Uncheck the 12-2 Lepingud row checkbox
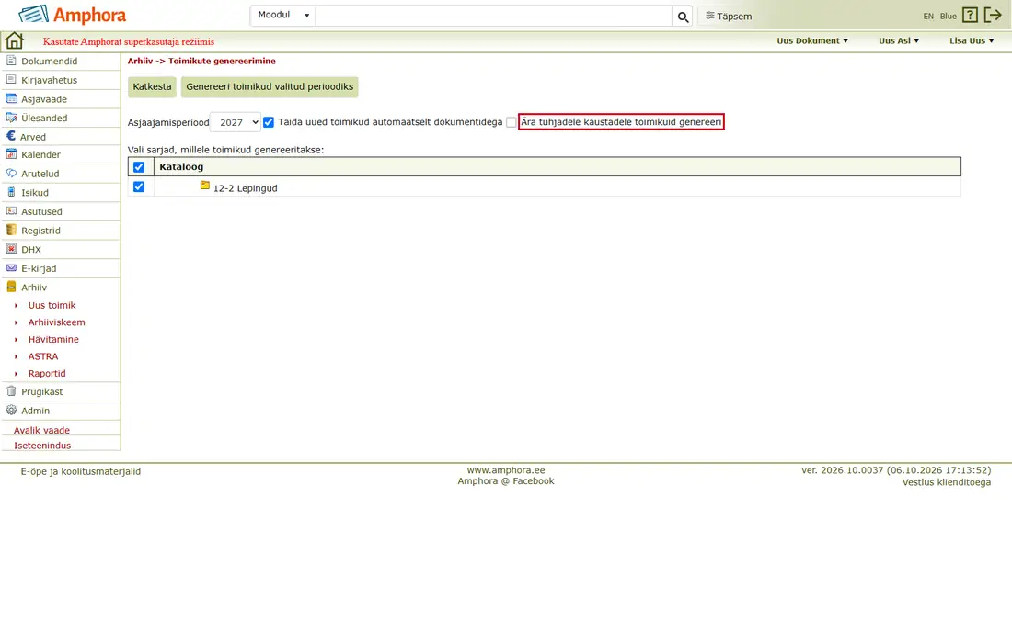1012x632 pixels. pos(139,186)
